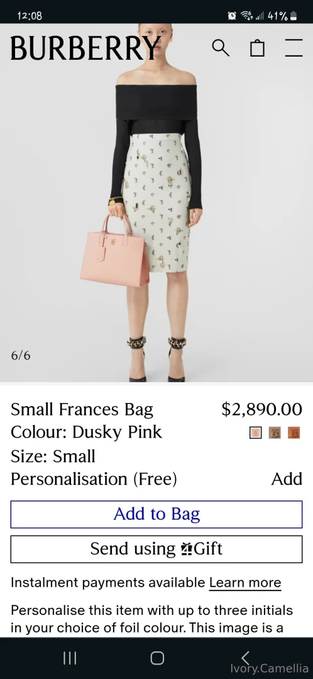Tap the model product image
Image resolution: width=313 pixels, height=679 pixels.
coord(156,202)
